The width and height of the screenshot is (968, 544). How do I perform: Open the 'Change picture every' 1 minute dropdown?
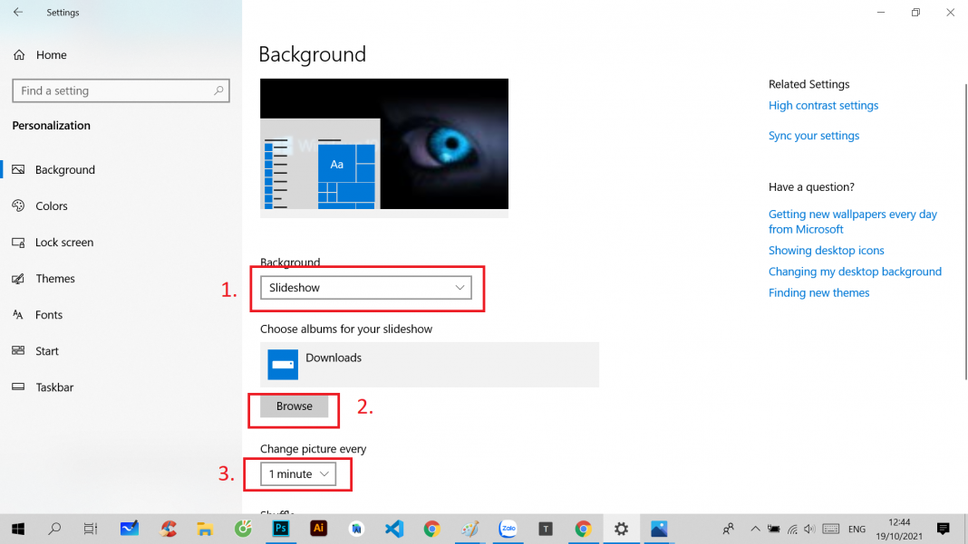tap(298, 474)
